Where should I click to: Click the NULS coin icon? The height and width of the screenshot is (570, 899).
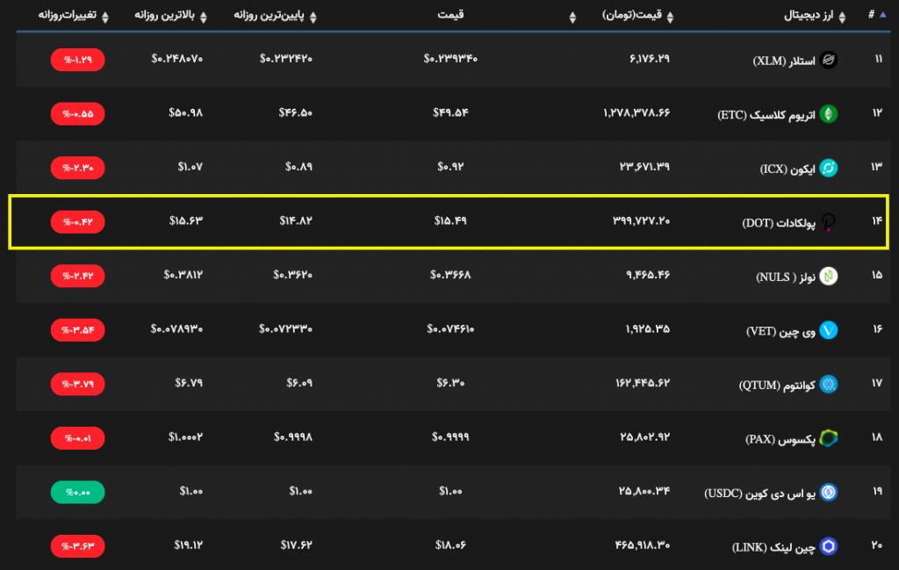829,276
